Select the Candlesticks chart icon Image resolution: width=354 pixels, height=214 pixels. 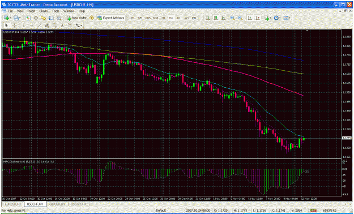[216, 18]
